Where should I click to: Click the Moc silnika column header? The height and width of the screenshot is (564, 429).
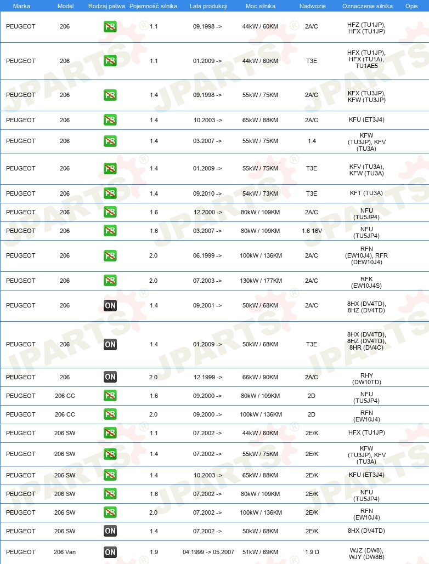click(x=260, y=6)
